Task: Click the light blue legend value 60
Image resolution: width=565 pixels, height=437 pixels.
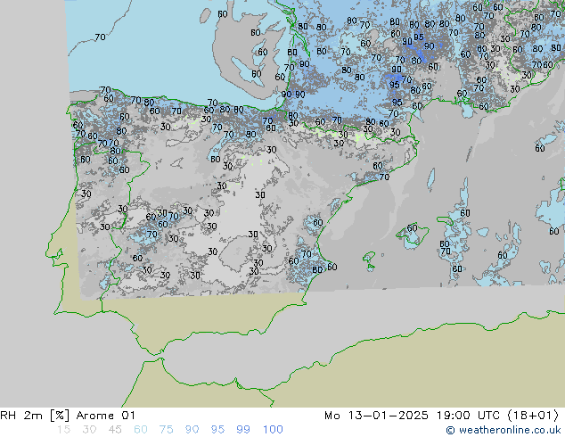Action: click(x=141, y=430)
